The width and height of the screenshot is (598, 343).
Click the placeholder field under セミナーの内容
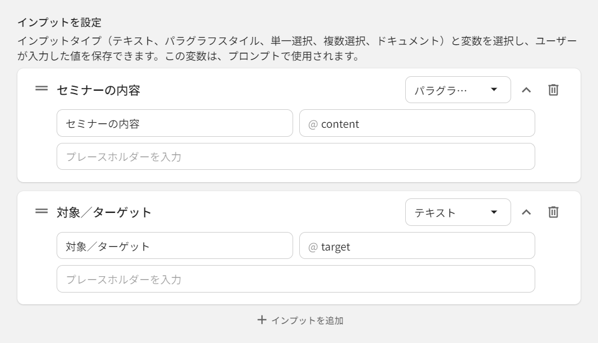(295, 156)
